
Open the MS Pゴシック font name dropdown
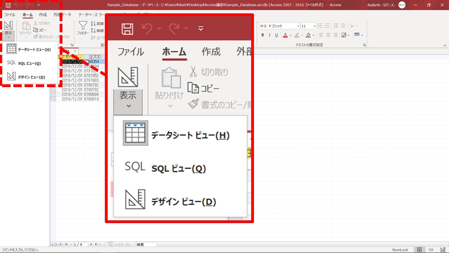coord(298,26)
